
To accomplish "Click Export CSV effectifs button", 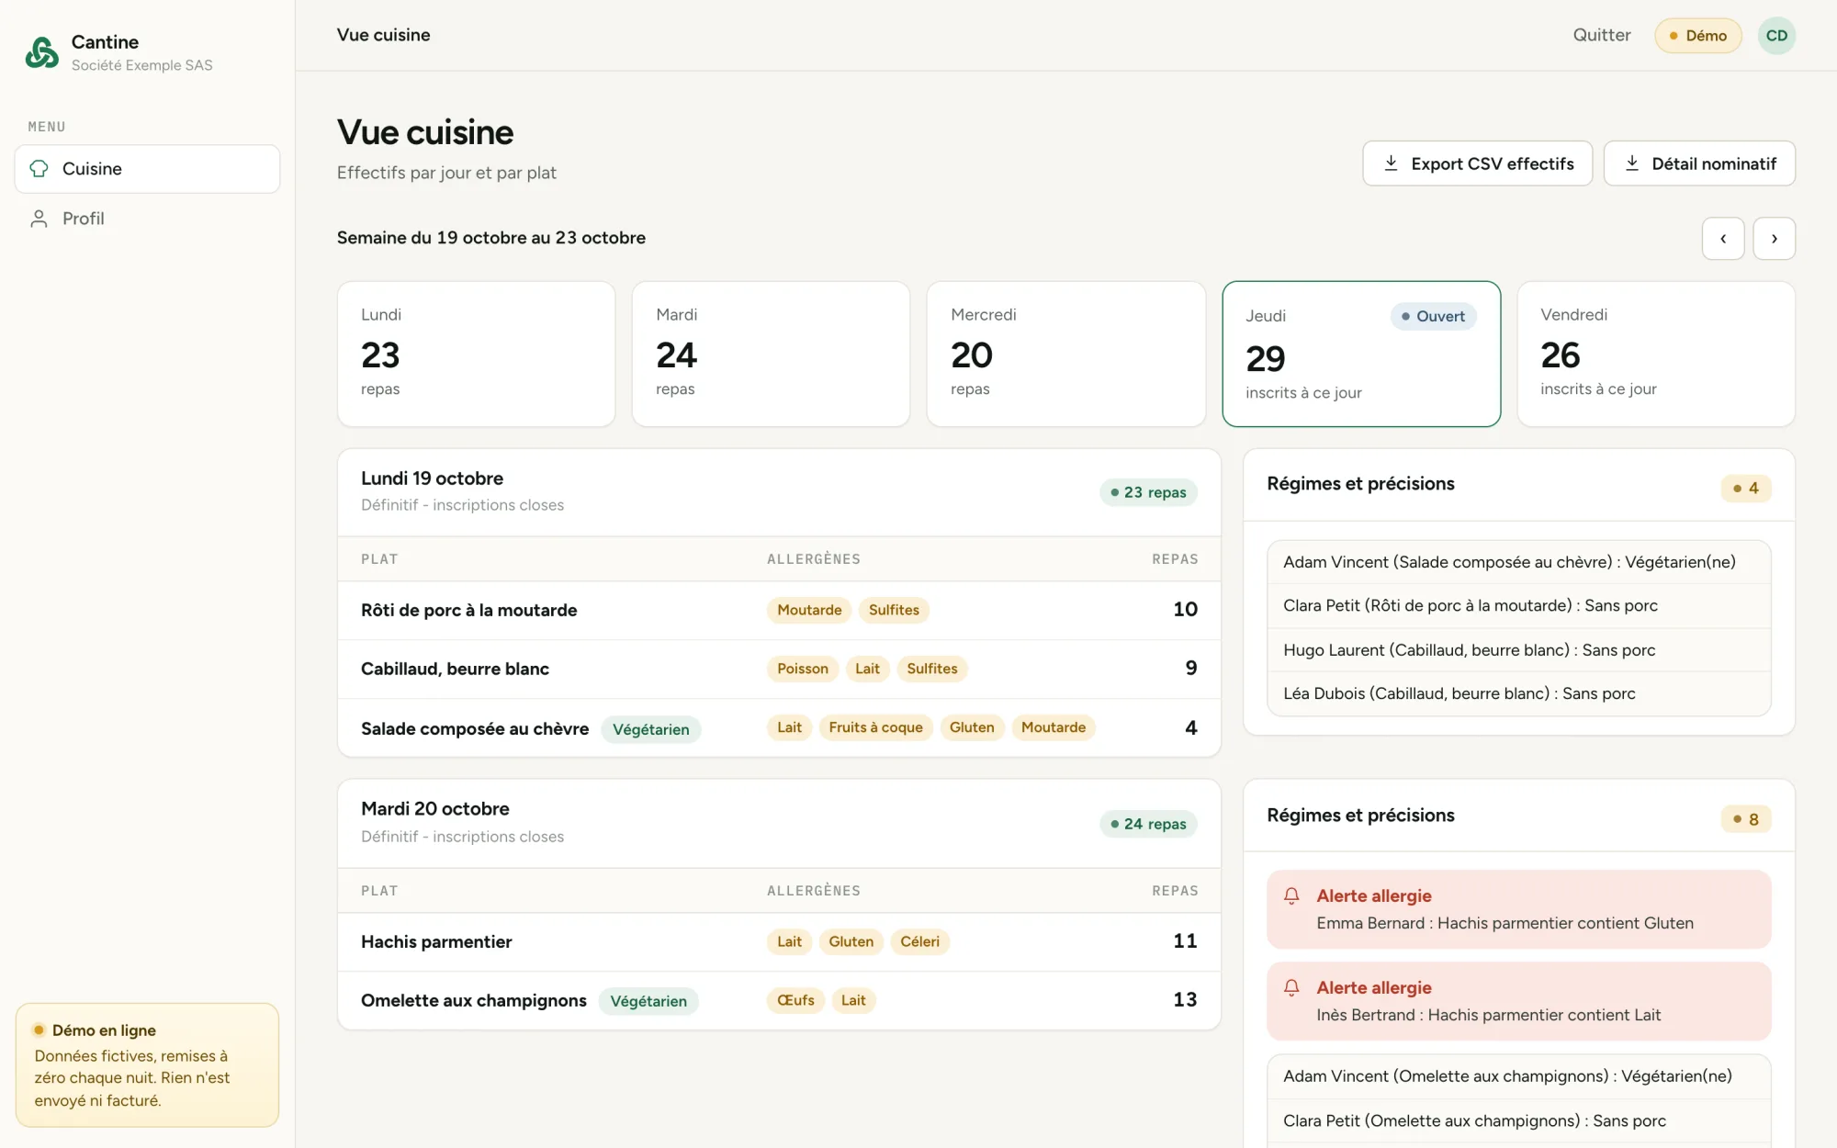I will (x=1478, y=163).
